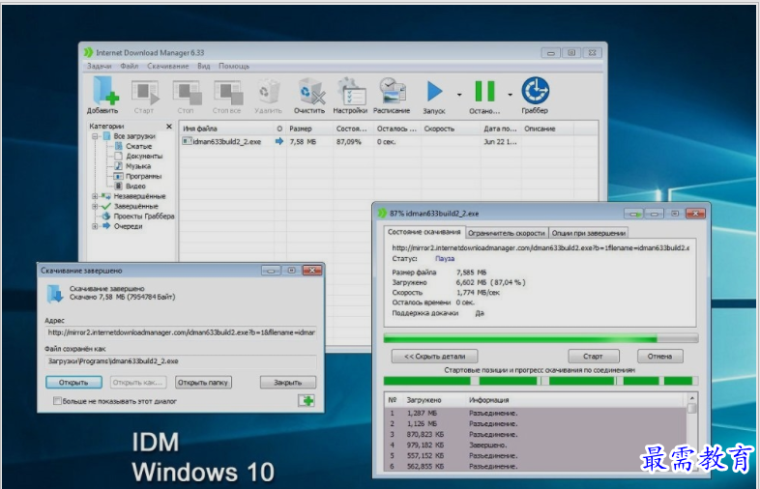Open the Файл menu
The height and width of the screenshot is (489, 760).
[129, 66]
